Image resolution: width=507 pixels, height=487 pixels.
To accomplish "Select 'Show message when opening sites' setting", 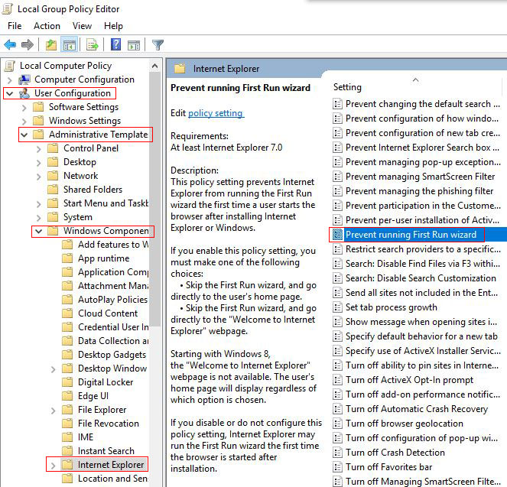I will [x=421, y=322].
